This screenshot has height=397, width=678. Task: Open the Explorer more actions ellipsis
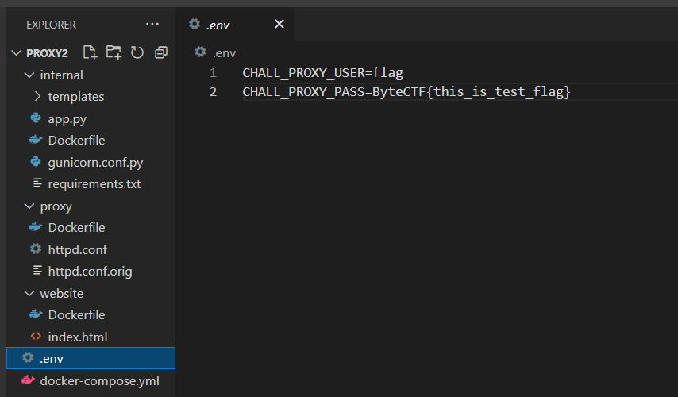tap(152, 25)
